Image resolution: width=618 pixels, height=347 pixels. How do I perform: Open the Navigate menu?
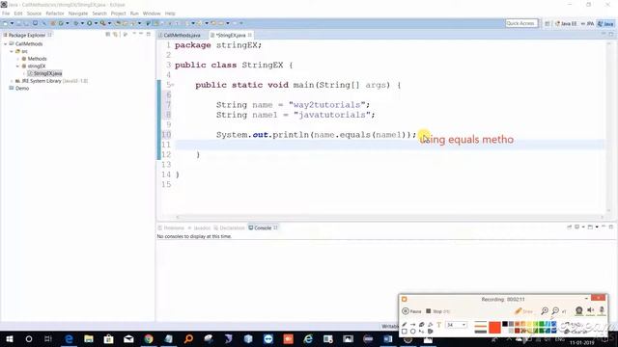point(78,13)
